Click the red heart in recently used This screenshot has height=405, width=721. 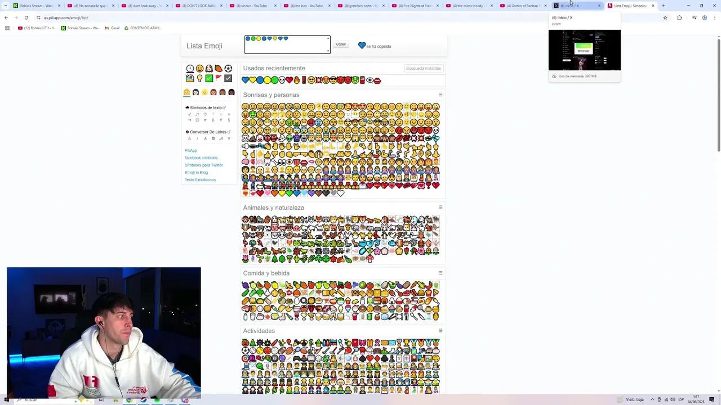pyautogui.click(x=290, y=80)
